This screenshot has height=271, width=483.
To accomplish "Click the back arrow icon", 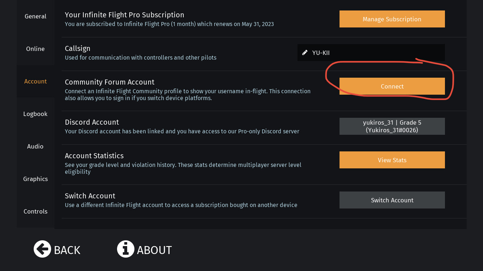I will click(x=42, y=249).
